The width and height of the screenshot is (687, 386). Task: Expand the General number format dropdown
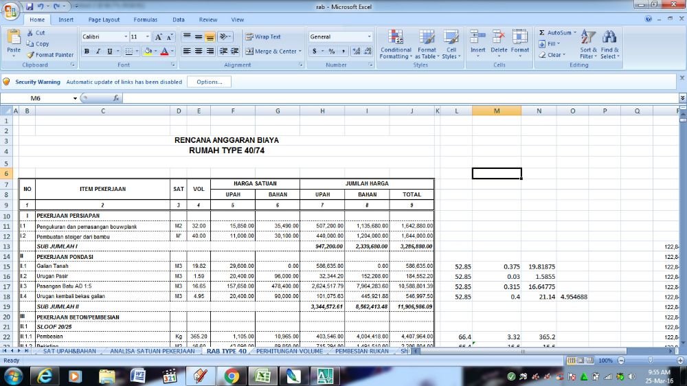point(369,37)
